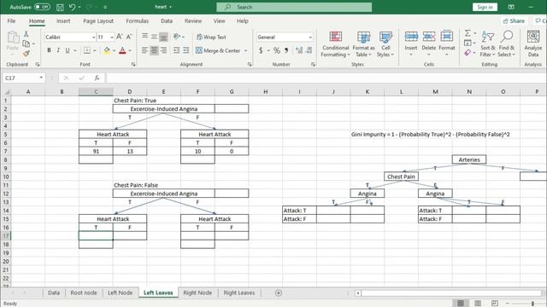Image resolution: width=547 pixels, height=307 pixels.
Task: Click the Percent style icon
Action: 277,50
